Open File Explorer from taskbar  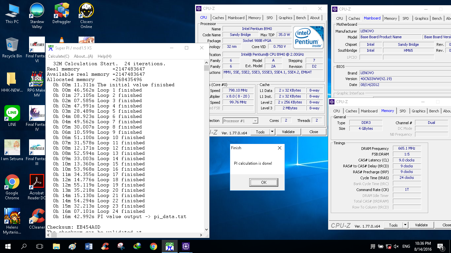point(56,246)
